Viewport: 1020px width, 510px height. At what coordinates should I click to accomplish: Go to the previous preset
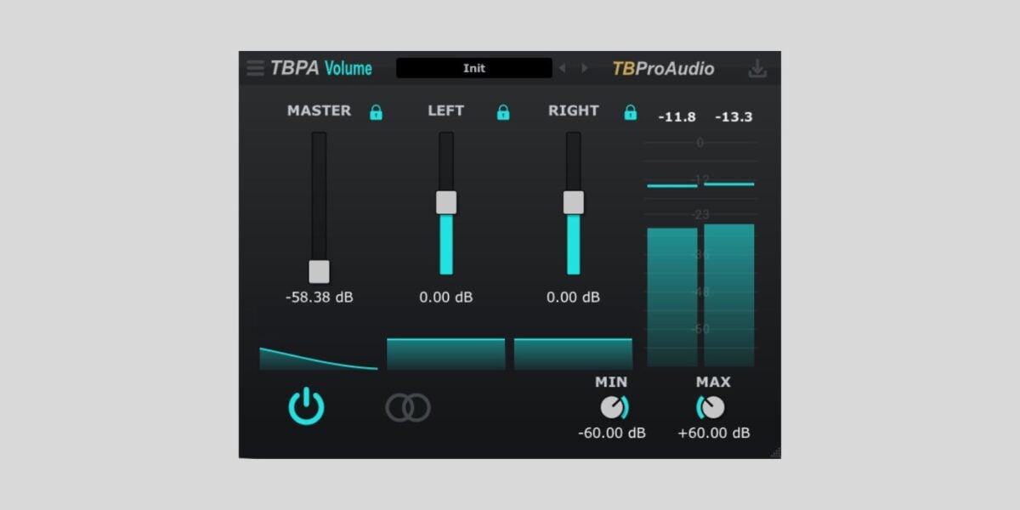point(563,68)
